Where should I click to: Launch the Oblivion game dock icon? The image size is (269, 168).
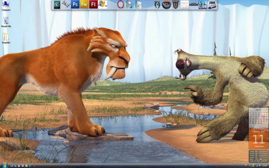(x=157, y=5)
